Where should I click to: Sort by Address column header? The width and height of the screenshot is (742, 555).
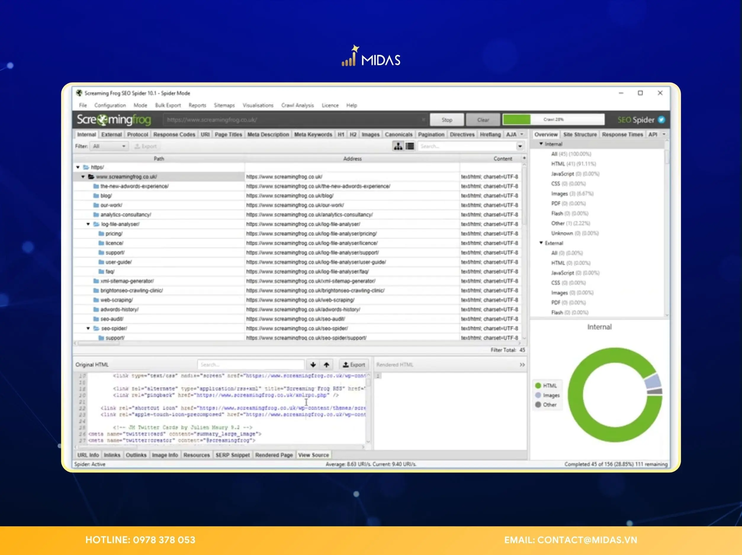click(x=352, y=159)
